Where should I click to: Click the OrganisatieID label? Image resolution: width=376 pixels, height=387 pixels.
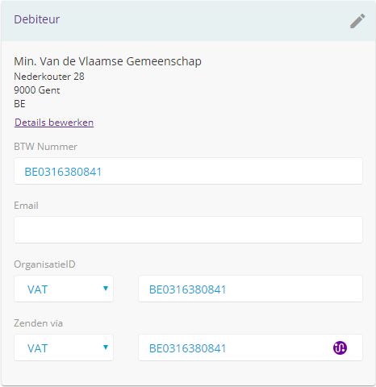coord(44,264)
